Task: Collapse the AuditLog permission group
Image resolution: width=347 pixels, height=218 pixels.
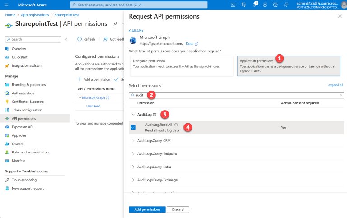Action: click(133, 114)
